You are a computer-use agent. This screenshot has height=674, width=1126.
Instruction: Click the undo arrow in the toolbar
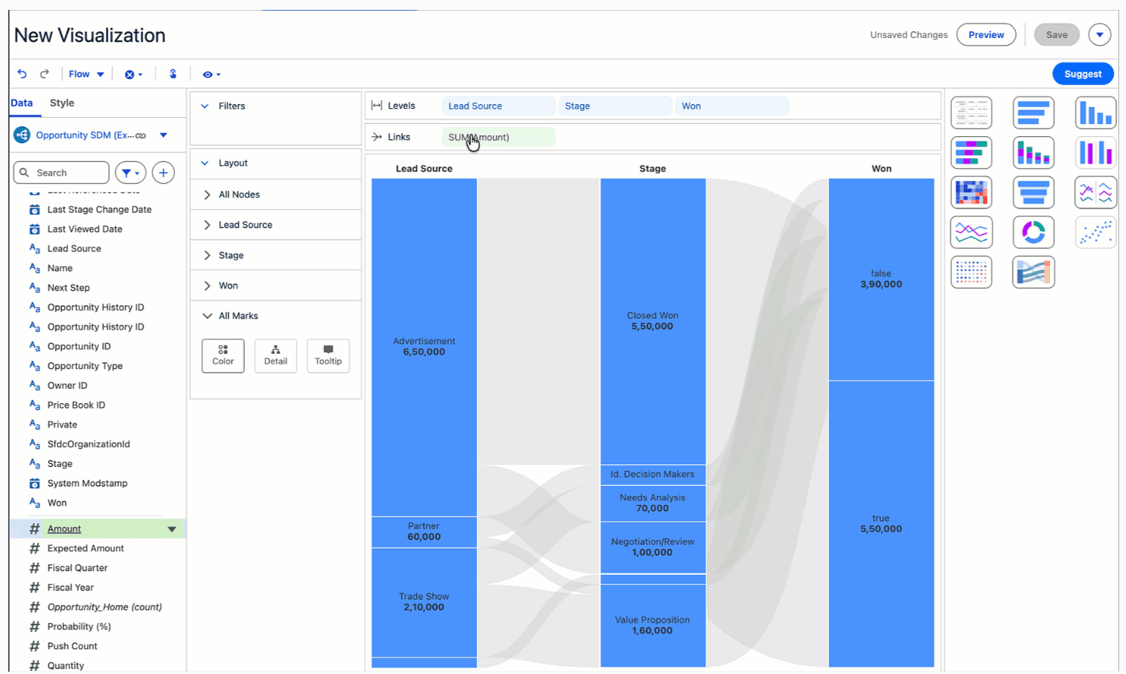tap(22, 74)
